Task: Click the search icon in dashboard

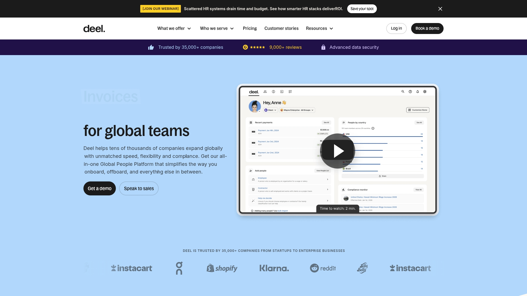Action: pos(403,92)
